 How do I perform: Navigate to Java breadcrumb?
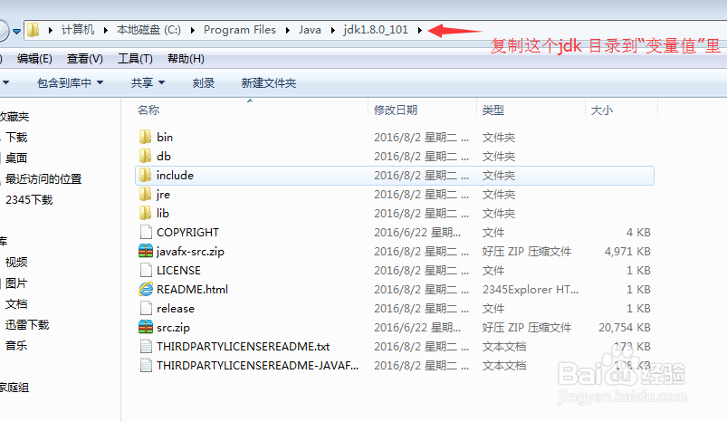point(310,30)
